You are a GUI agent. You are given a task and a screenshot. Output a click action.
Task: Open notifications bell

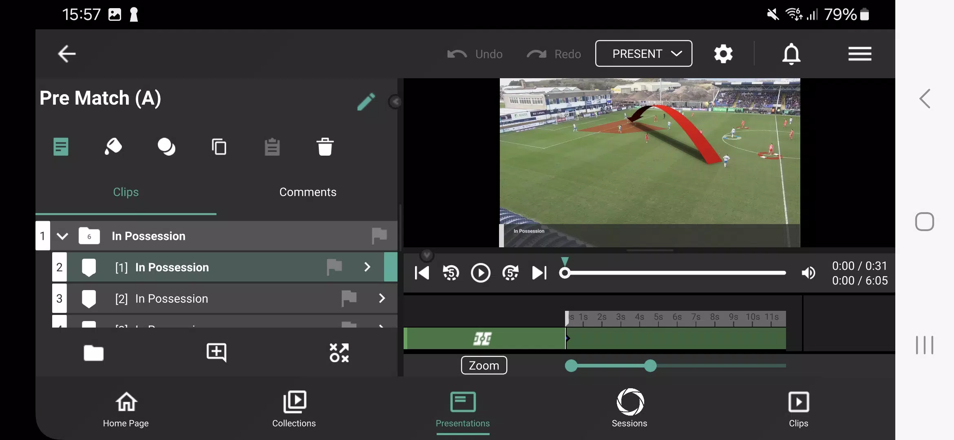click(791, 54)
